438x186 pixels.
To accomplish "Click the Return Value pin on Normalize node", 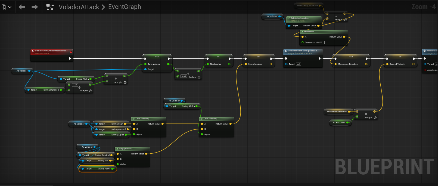I will 344,37.
